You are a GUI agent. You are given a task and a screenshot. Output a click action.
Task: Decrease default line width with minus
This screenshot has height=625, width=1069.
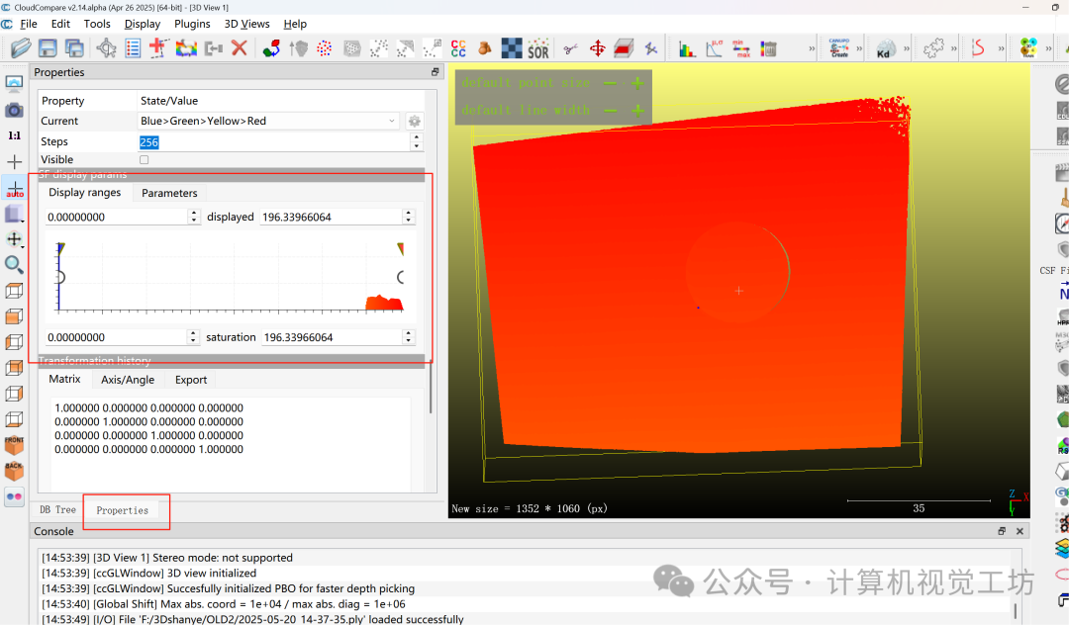610,111
